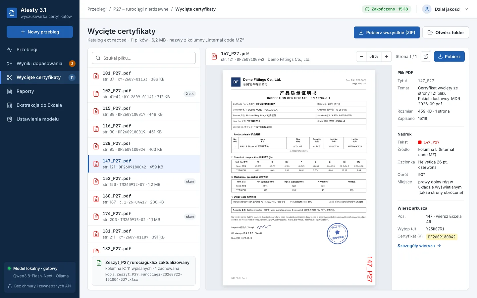This screenshot has height=298, width=477.
Task: Click into the Szukaj pliku search field
Action: click(144, 58)
